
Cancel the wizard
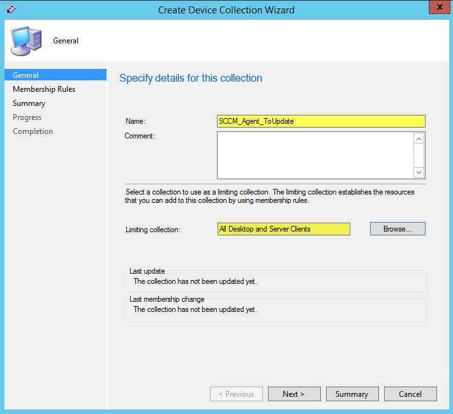410,394
